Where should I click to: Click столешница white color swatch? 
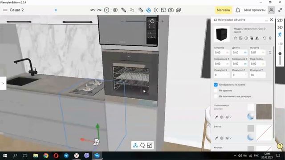pos(251,107)
